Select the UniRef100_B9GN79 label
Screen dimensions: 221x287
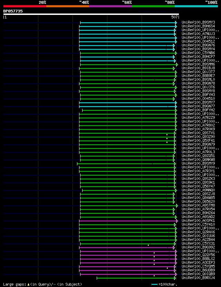tap(198, 144)
